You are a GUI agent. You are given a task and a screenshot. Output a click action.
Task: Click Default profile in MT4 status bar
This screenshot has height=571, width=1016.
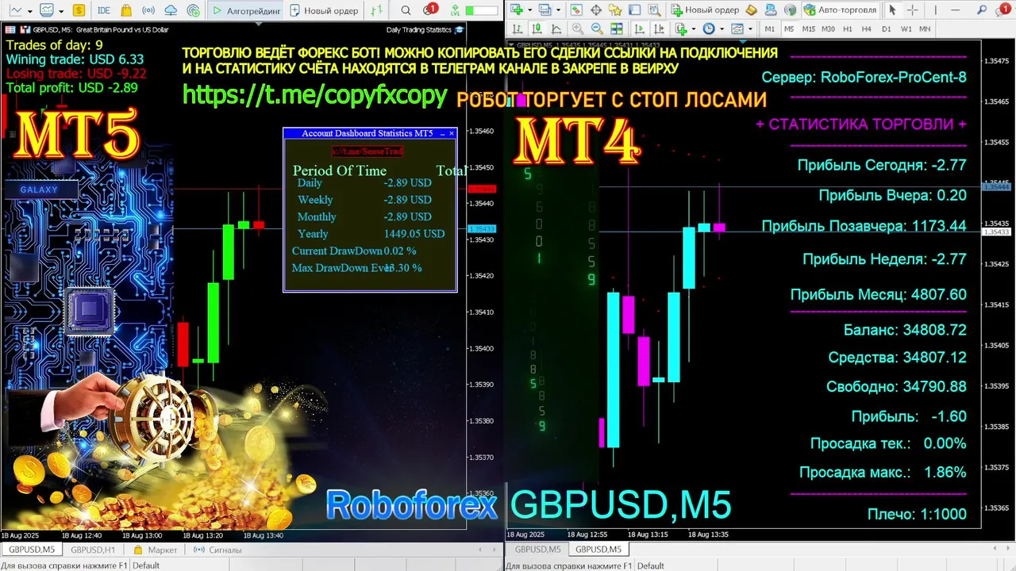pos(650,565)
